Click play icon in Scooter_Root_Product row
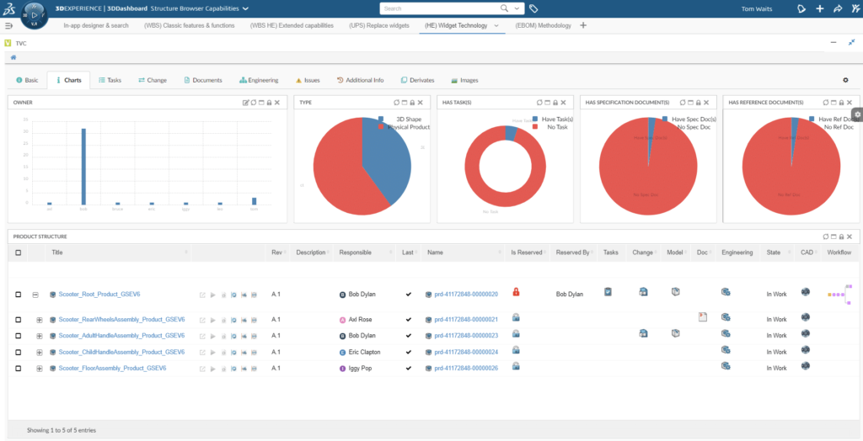Image resolution: width=863 pixels, height=441 pixels. point(213,295)
